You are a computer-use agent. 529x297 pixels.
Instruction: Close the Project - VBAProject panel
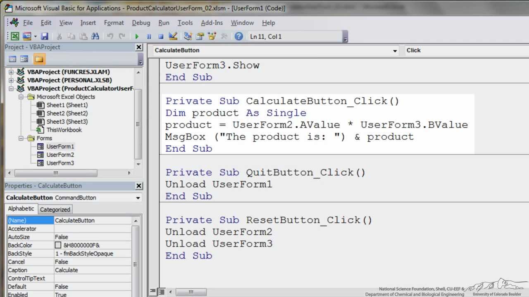139,47
